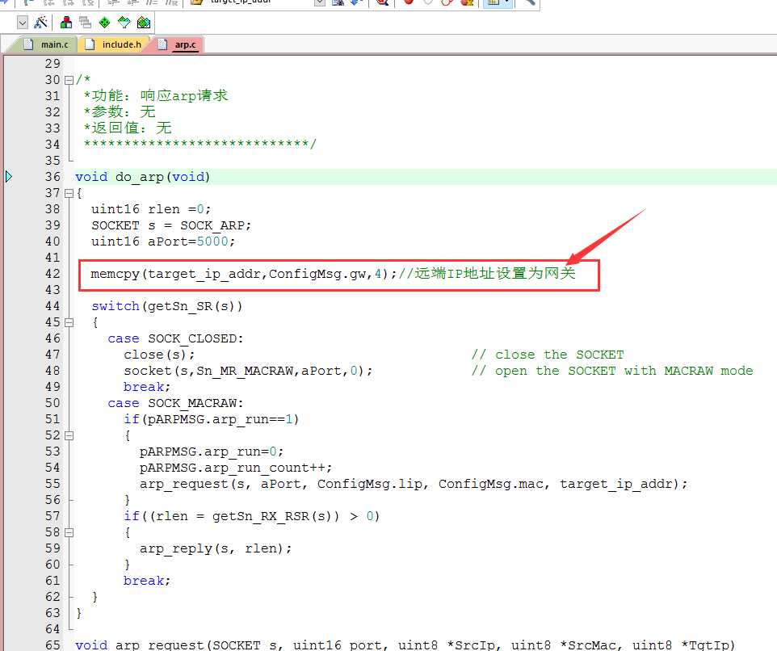Collapse the rlen if block at line 58
Screen dimensions: 777x651
pyautogui.click(x=69, y=532)
